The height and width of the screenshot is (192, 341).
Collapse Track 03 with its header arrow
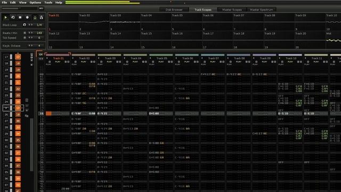pyautogui.click(x=99, y=58)
